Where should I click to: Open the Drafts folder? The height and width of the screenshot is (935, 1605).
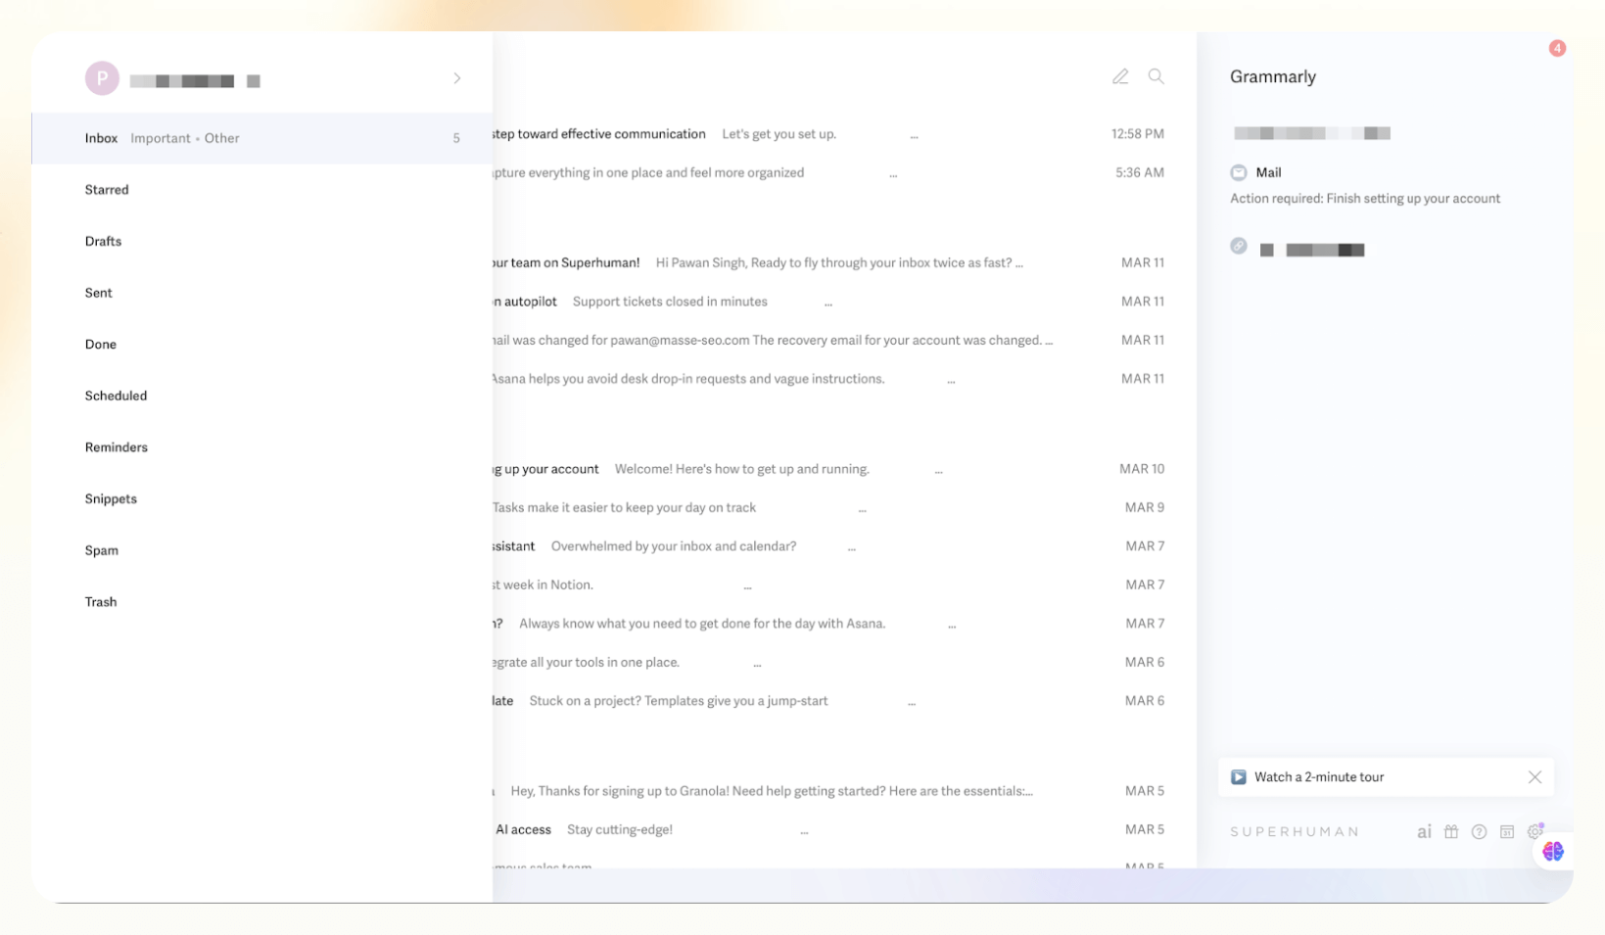coord(104,241)
